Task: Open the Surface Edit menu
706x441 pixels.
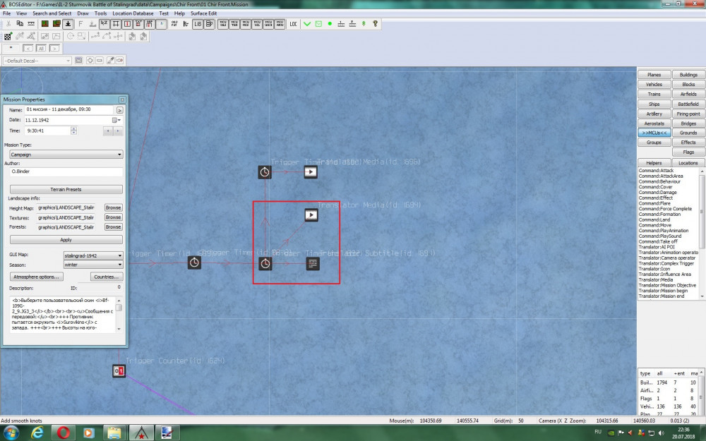Action: point(203,13)
